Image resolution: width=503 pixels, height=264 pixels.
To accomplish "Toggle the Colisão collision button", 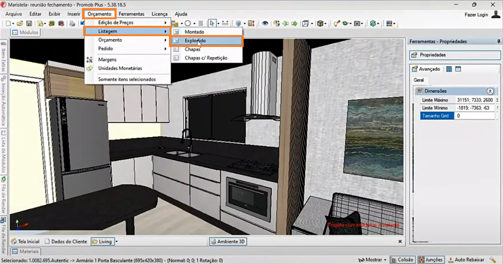I will pos(402,260).
